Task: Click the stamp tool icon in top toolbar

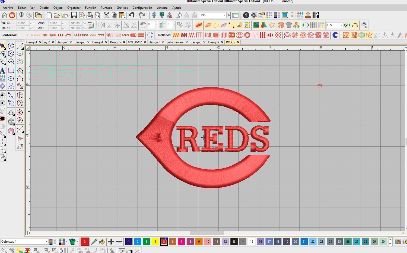Action: click(x=308, y=15)
